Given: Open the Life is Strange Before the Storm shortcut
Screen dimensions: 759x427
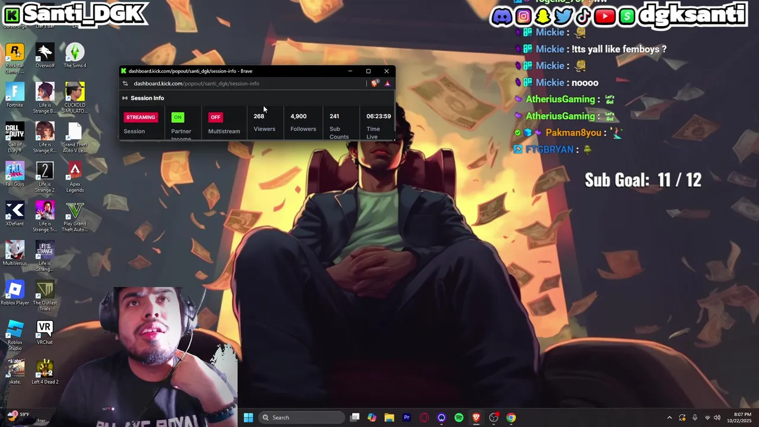Looking at the screenshot, I should point(44,98).
